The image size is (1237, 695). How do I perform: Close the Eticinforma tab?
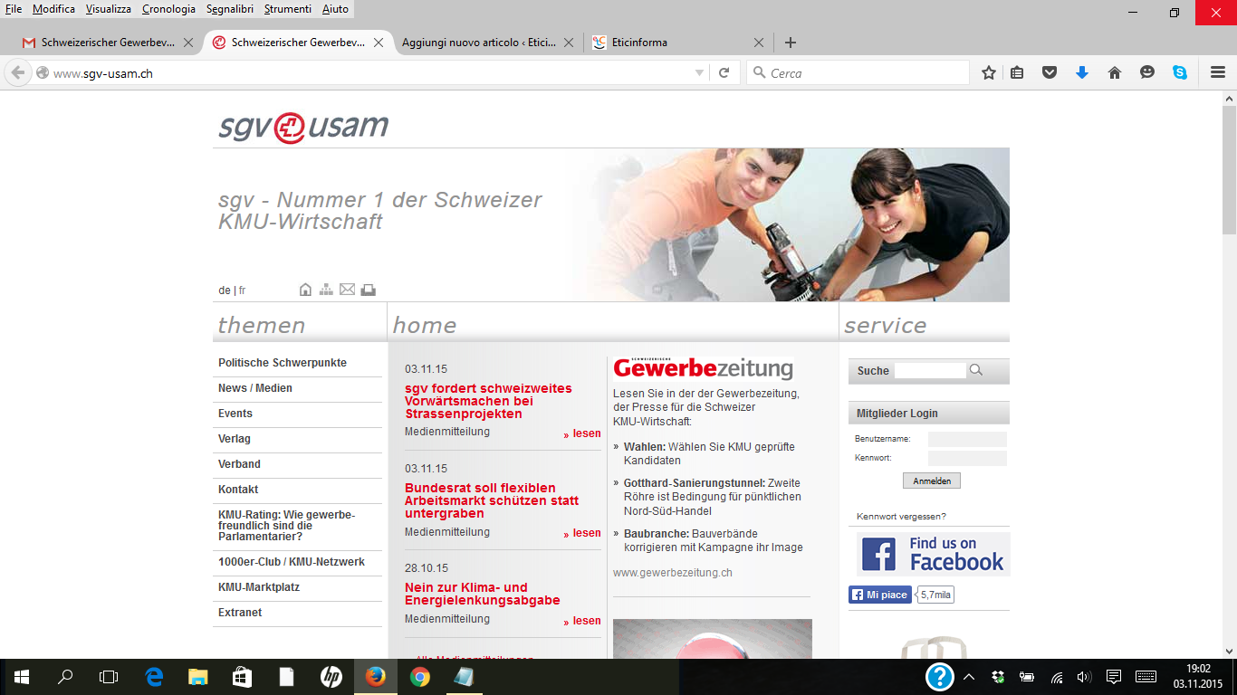pos(759,43)
